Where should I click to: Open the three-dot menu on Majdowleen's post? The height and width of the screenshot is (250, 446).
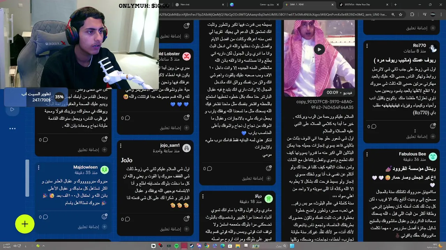click(38, 167)
